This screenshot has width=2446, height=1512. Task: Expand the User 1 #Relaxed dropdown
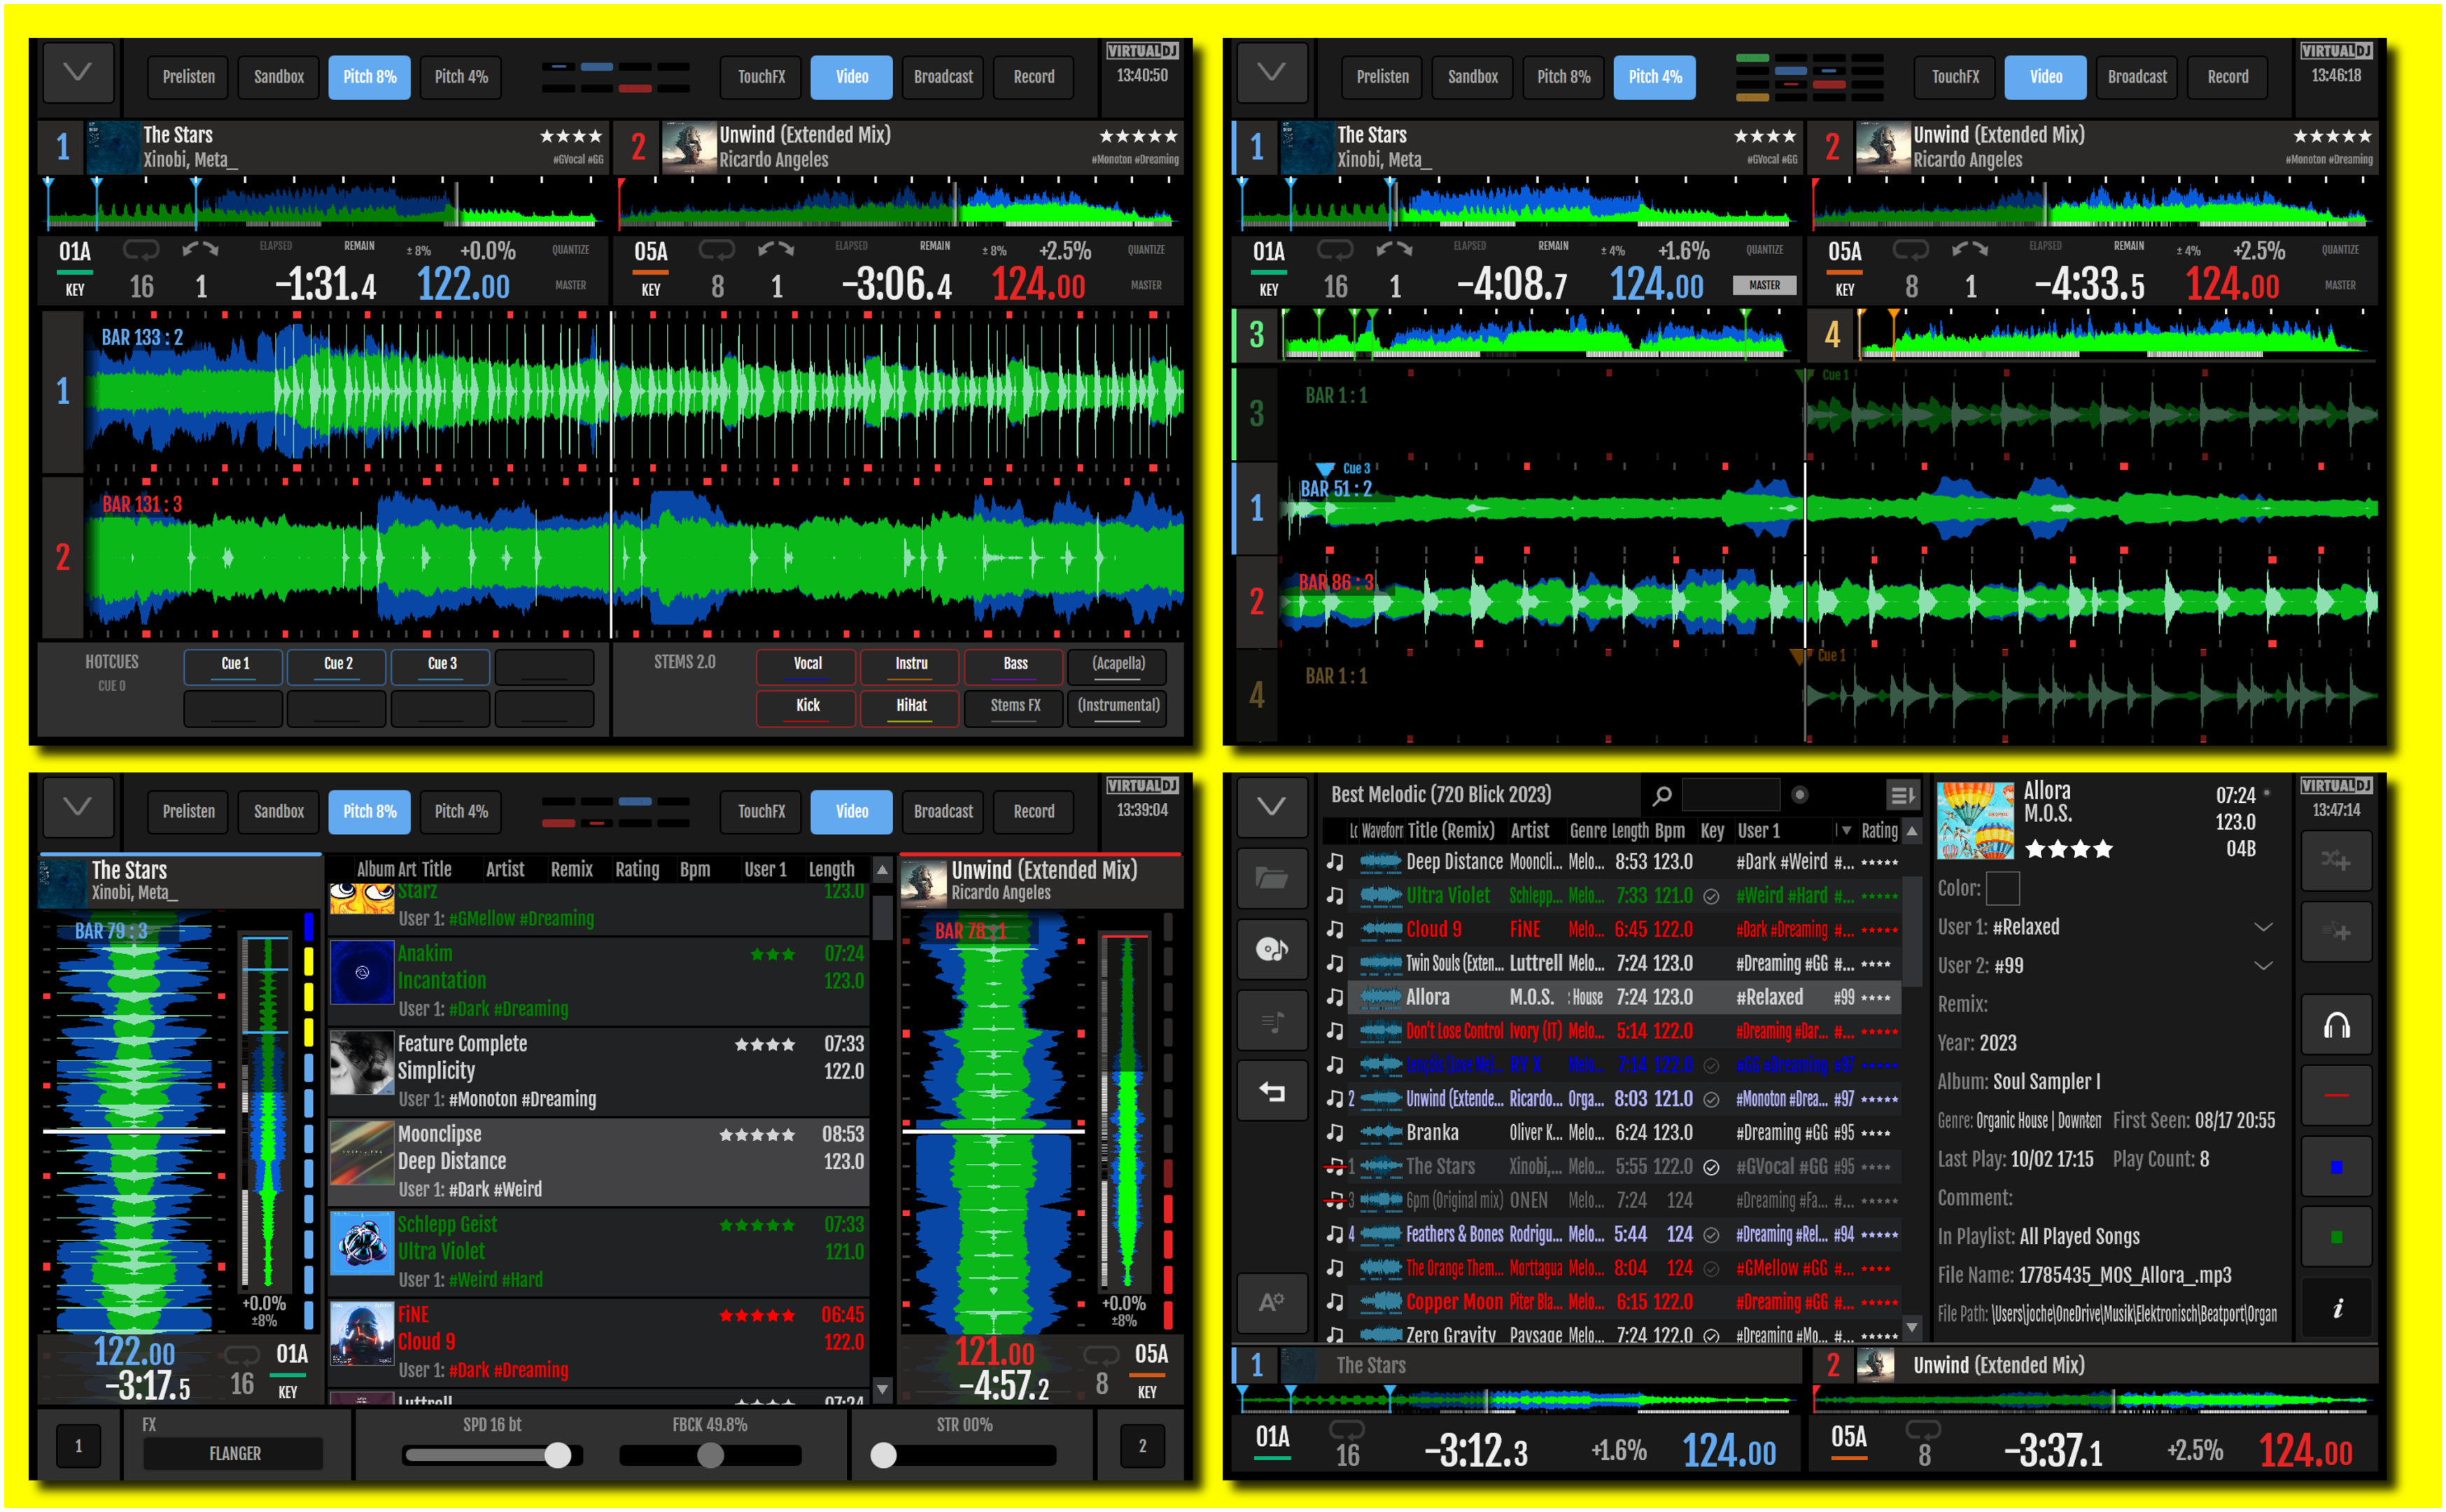click(x=2262, y=927)
